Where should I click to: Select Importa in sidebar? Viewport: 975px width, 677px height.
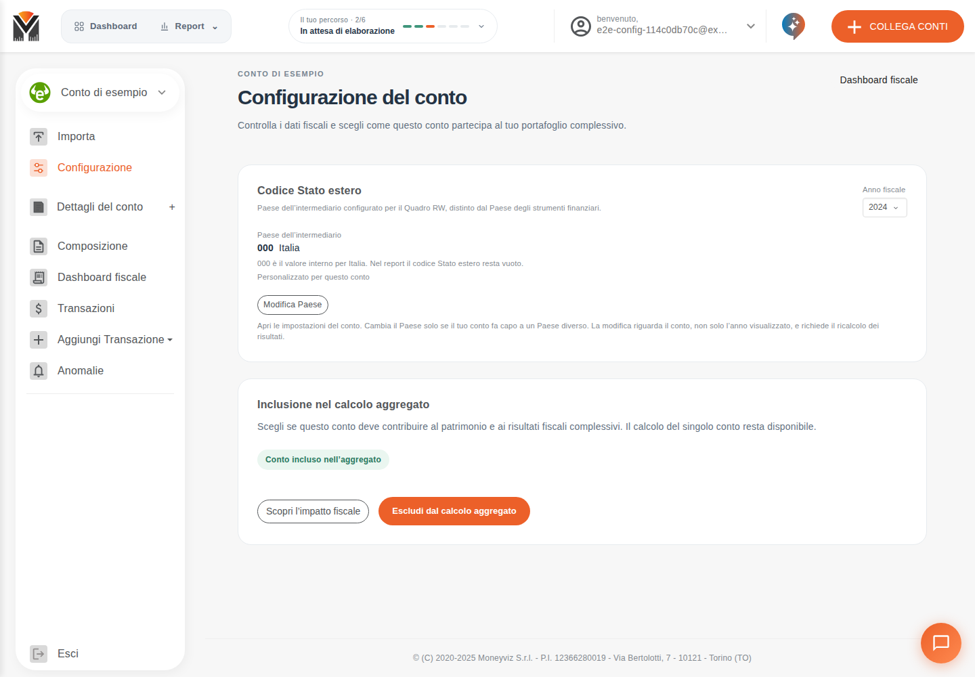click(x=76, y=137)
